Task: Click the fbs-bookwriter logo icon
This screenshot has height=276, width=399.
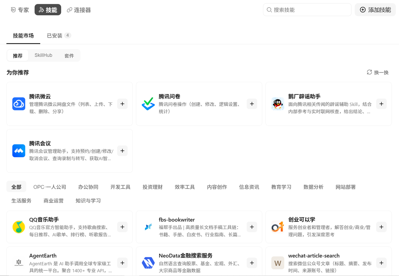Action: click(x=148, y=227)
